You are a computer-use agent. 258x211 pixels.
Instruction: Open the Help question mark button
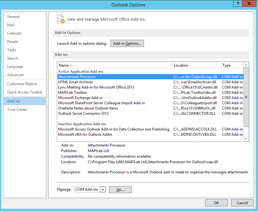tap(238, 3)
